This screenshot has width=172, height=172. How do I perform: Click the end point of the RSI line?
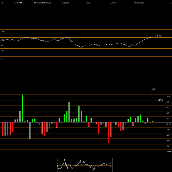coord(152,36)
